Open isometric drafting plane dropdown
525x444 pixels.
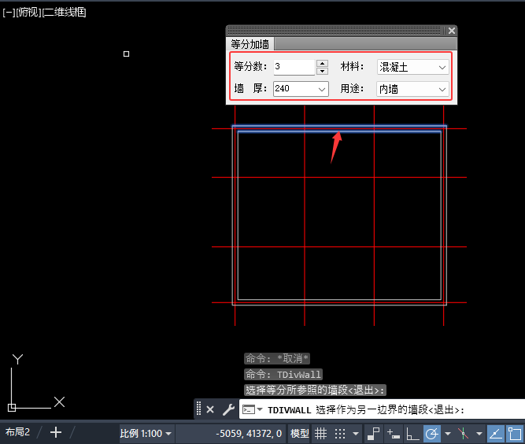click(x=479, y=434)
